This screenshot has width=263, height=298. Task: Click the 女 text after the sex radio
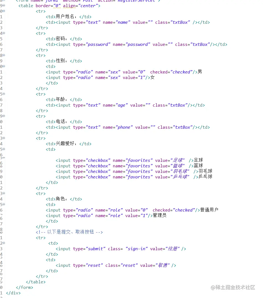click(152, 77)
